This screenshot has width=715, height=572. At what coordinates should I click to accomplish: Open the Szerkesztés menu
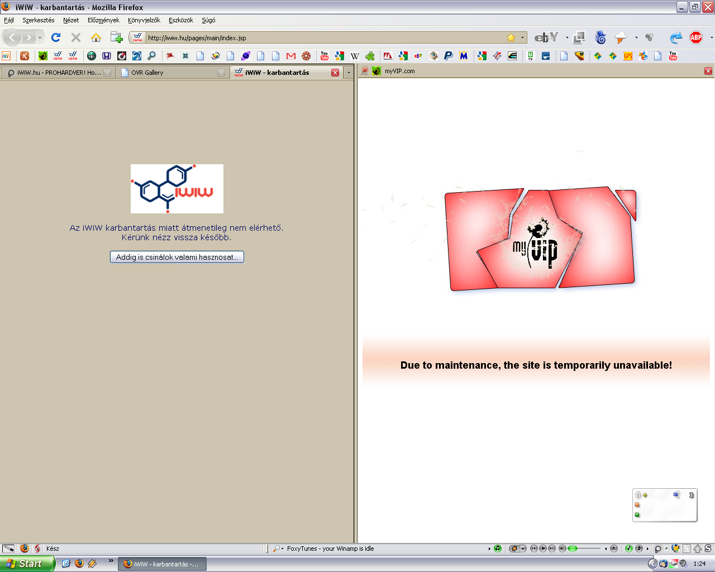tap(39, 20)
